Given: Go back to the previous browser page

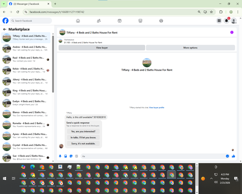Looking at the screenshot, I should [x=4, y=12].
